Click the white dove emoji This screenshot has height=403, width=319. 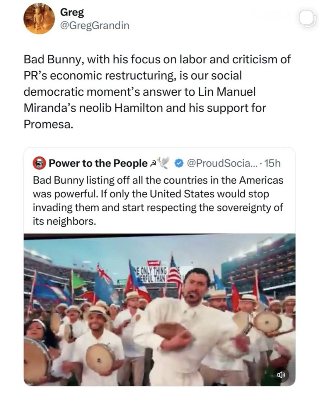pyautogui.click(x=164, y=162)
